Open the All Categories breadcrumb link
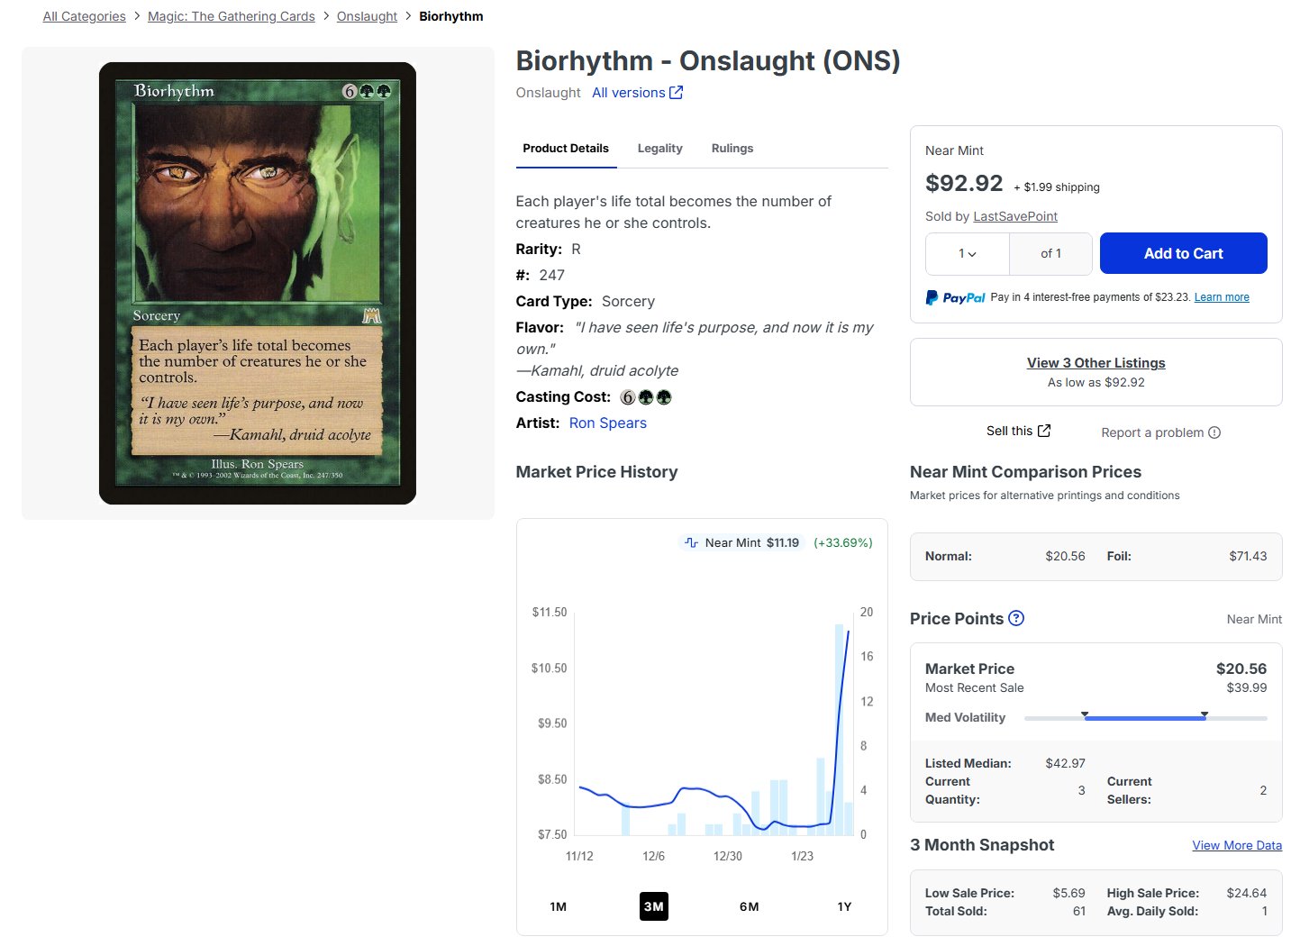The width and height of the screenshot is (1291, 946). (x=84, y=16)
